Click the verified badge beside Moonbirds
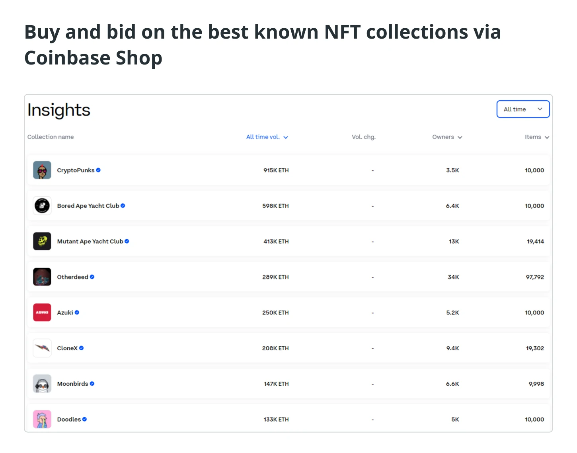Image resolution: width=577 pixels, height=453 pixels. pyautogui.click(x=92, y=384)
